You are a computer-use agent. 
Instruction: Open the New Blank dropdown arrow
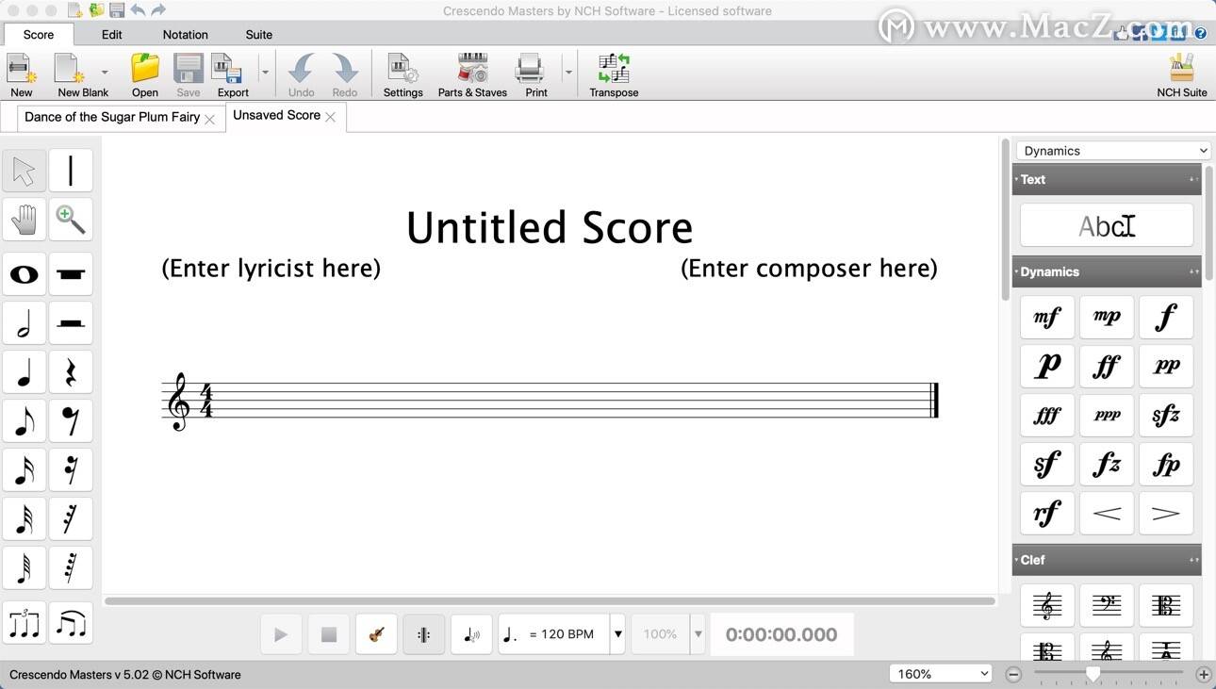point(105,73)
